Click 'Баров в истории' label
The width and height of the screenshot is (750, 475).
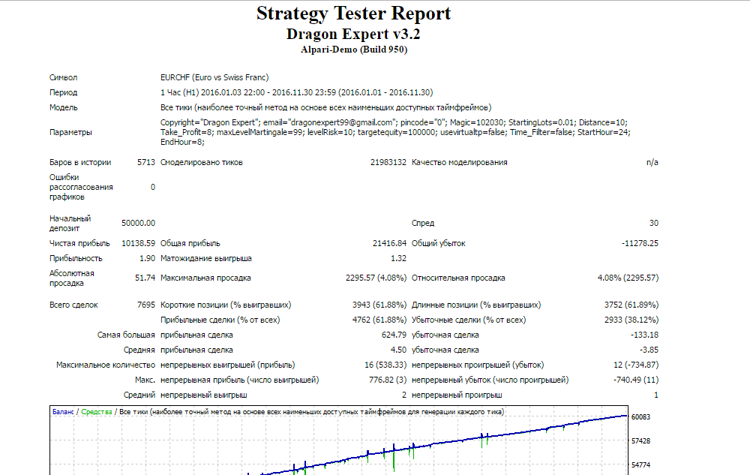(80, 163)
